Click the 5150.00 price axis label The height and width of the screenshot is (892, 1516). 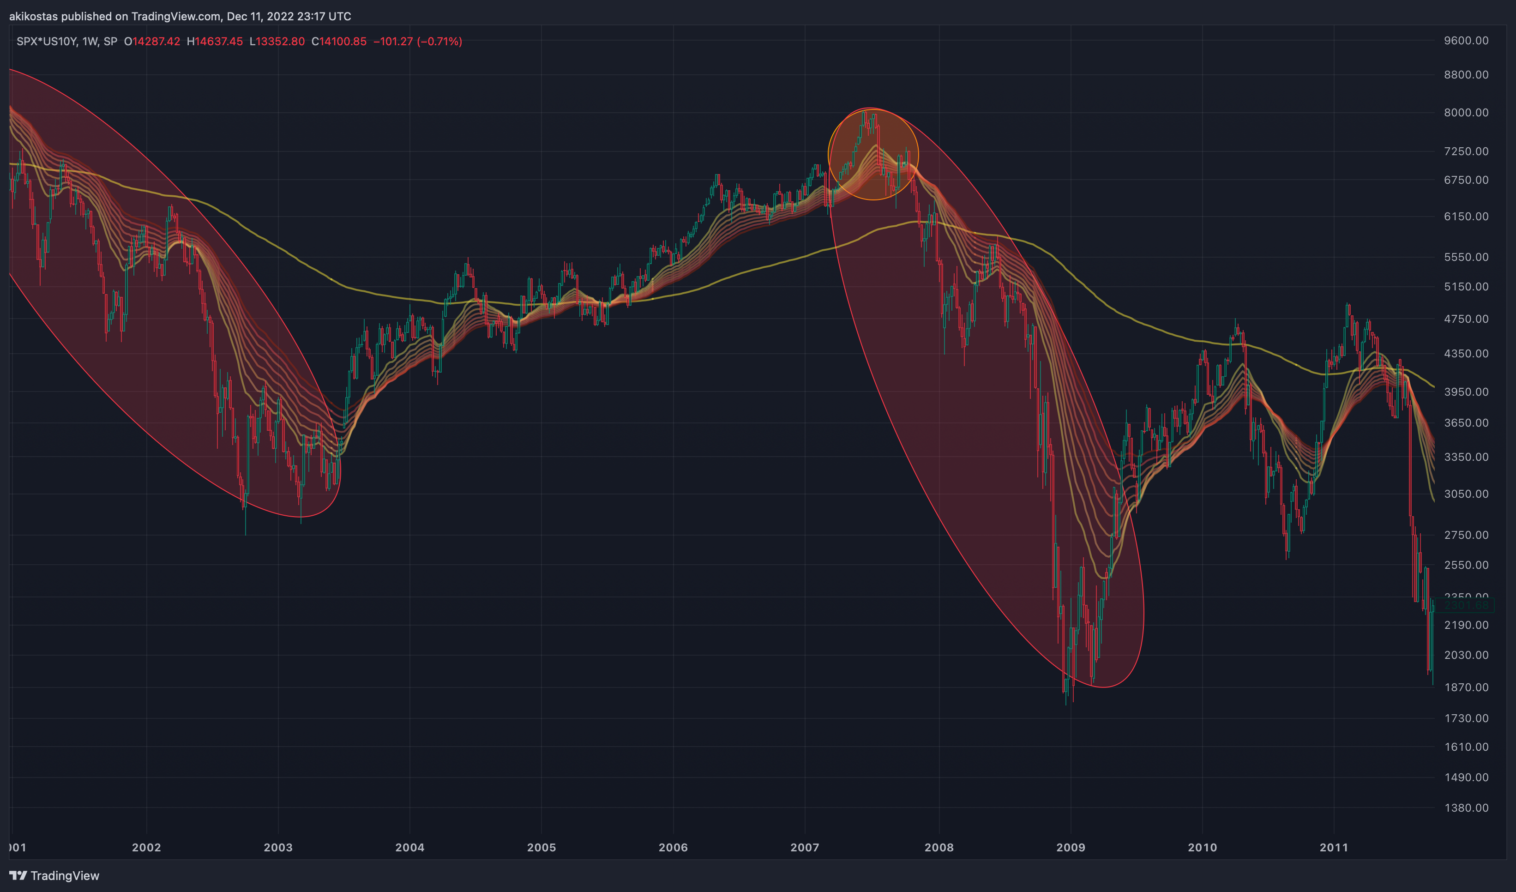click(1467, 286)
